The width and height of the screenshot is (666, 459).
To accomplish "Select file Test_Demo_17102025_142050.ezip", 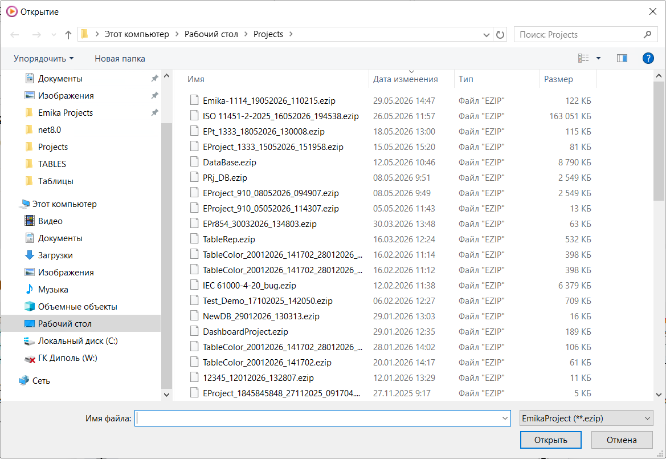I will point(268,301).
